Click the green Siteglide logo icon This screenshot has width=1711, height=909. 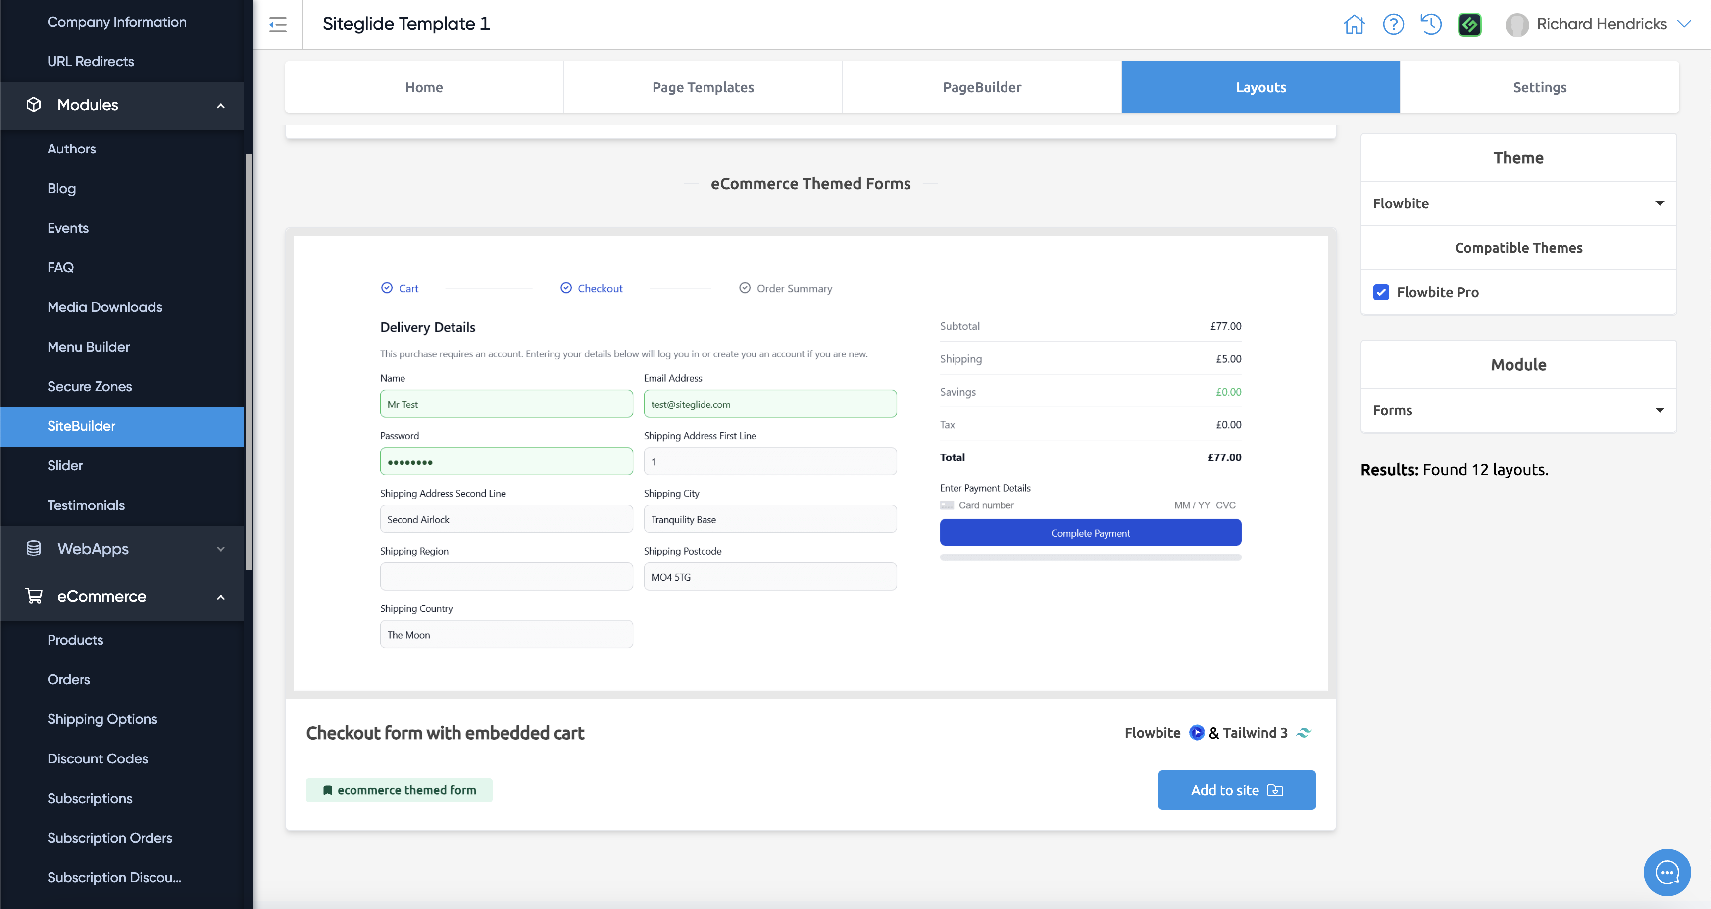1469,25
